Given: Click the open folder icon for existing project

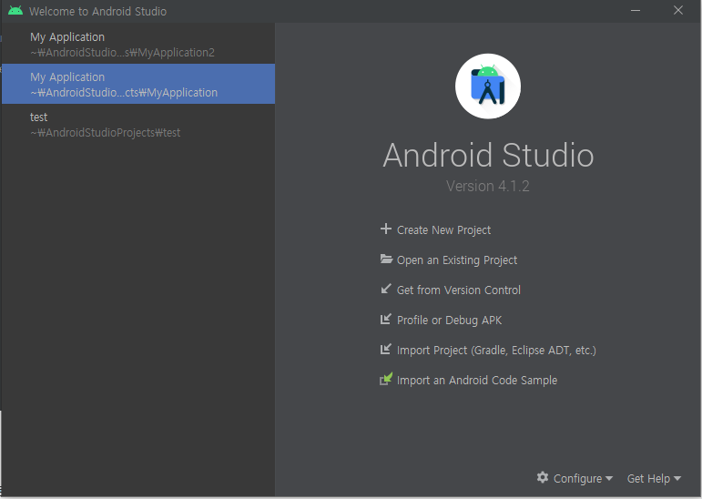Looking at the screenshot, I should pos(386,259).
